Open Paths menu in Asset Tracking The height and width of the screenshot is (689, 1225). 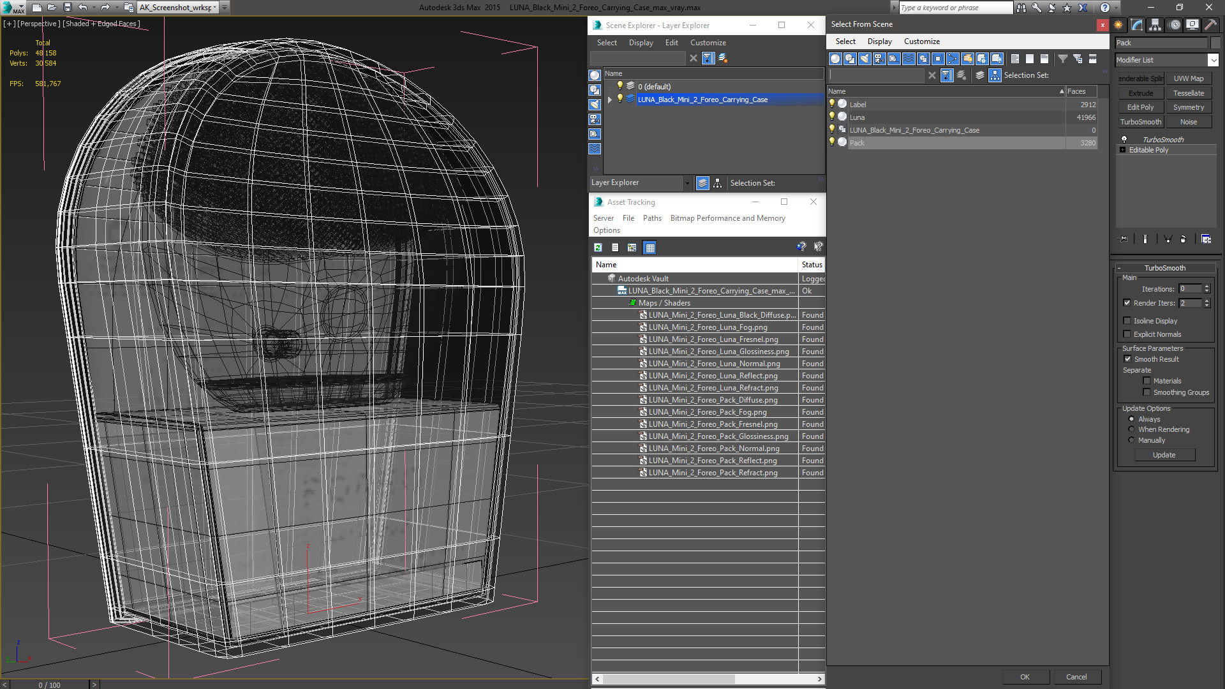[x=652, y=218]
